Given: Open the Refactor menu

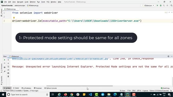Looking at the screenshot, I should (33, 2).
